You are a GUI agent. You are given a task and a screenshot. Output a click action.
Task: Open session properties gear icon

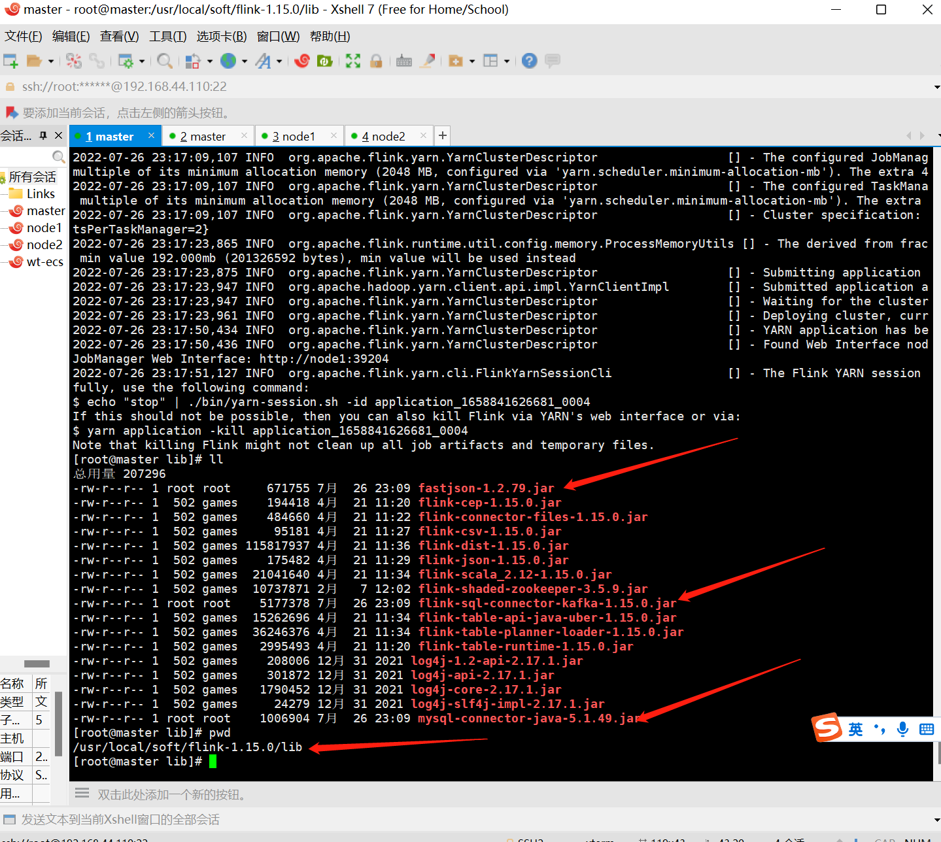point(126,61)
